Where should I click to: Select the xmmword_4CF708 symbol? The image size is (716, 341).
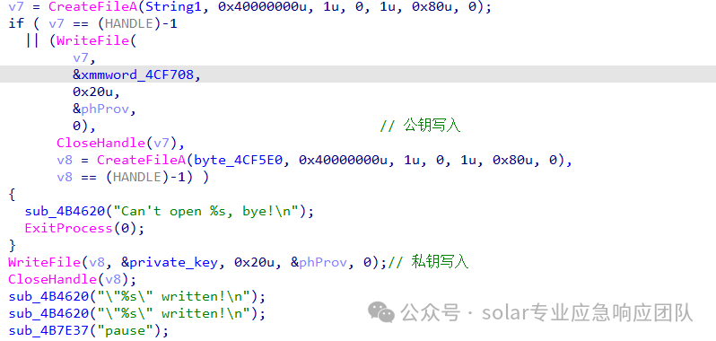click(x=140, y=74)
